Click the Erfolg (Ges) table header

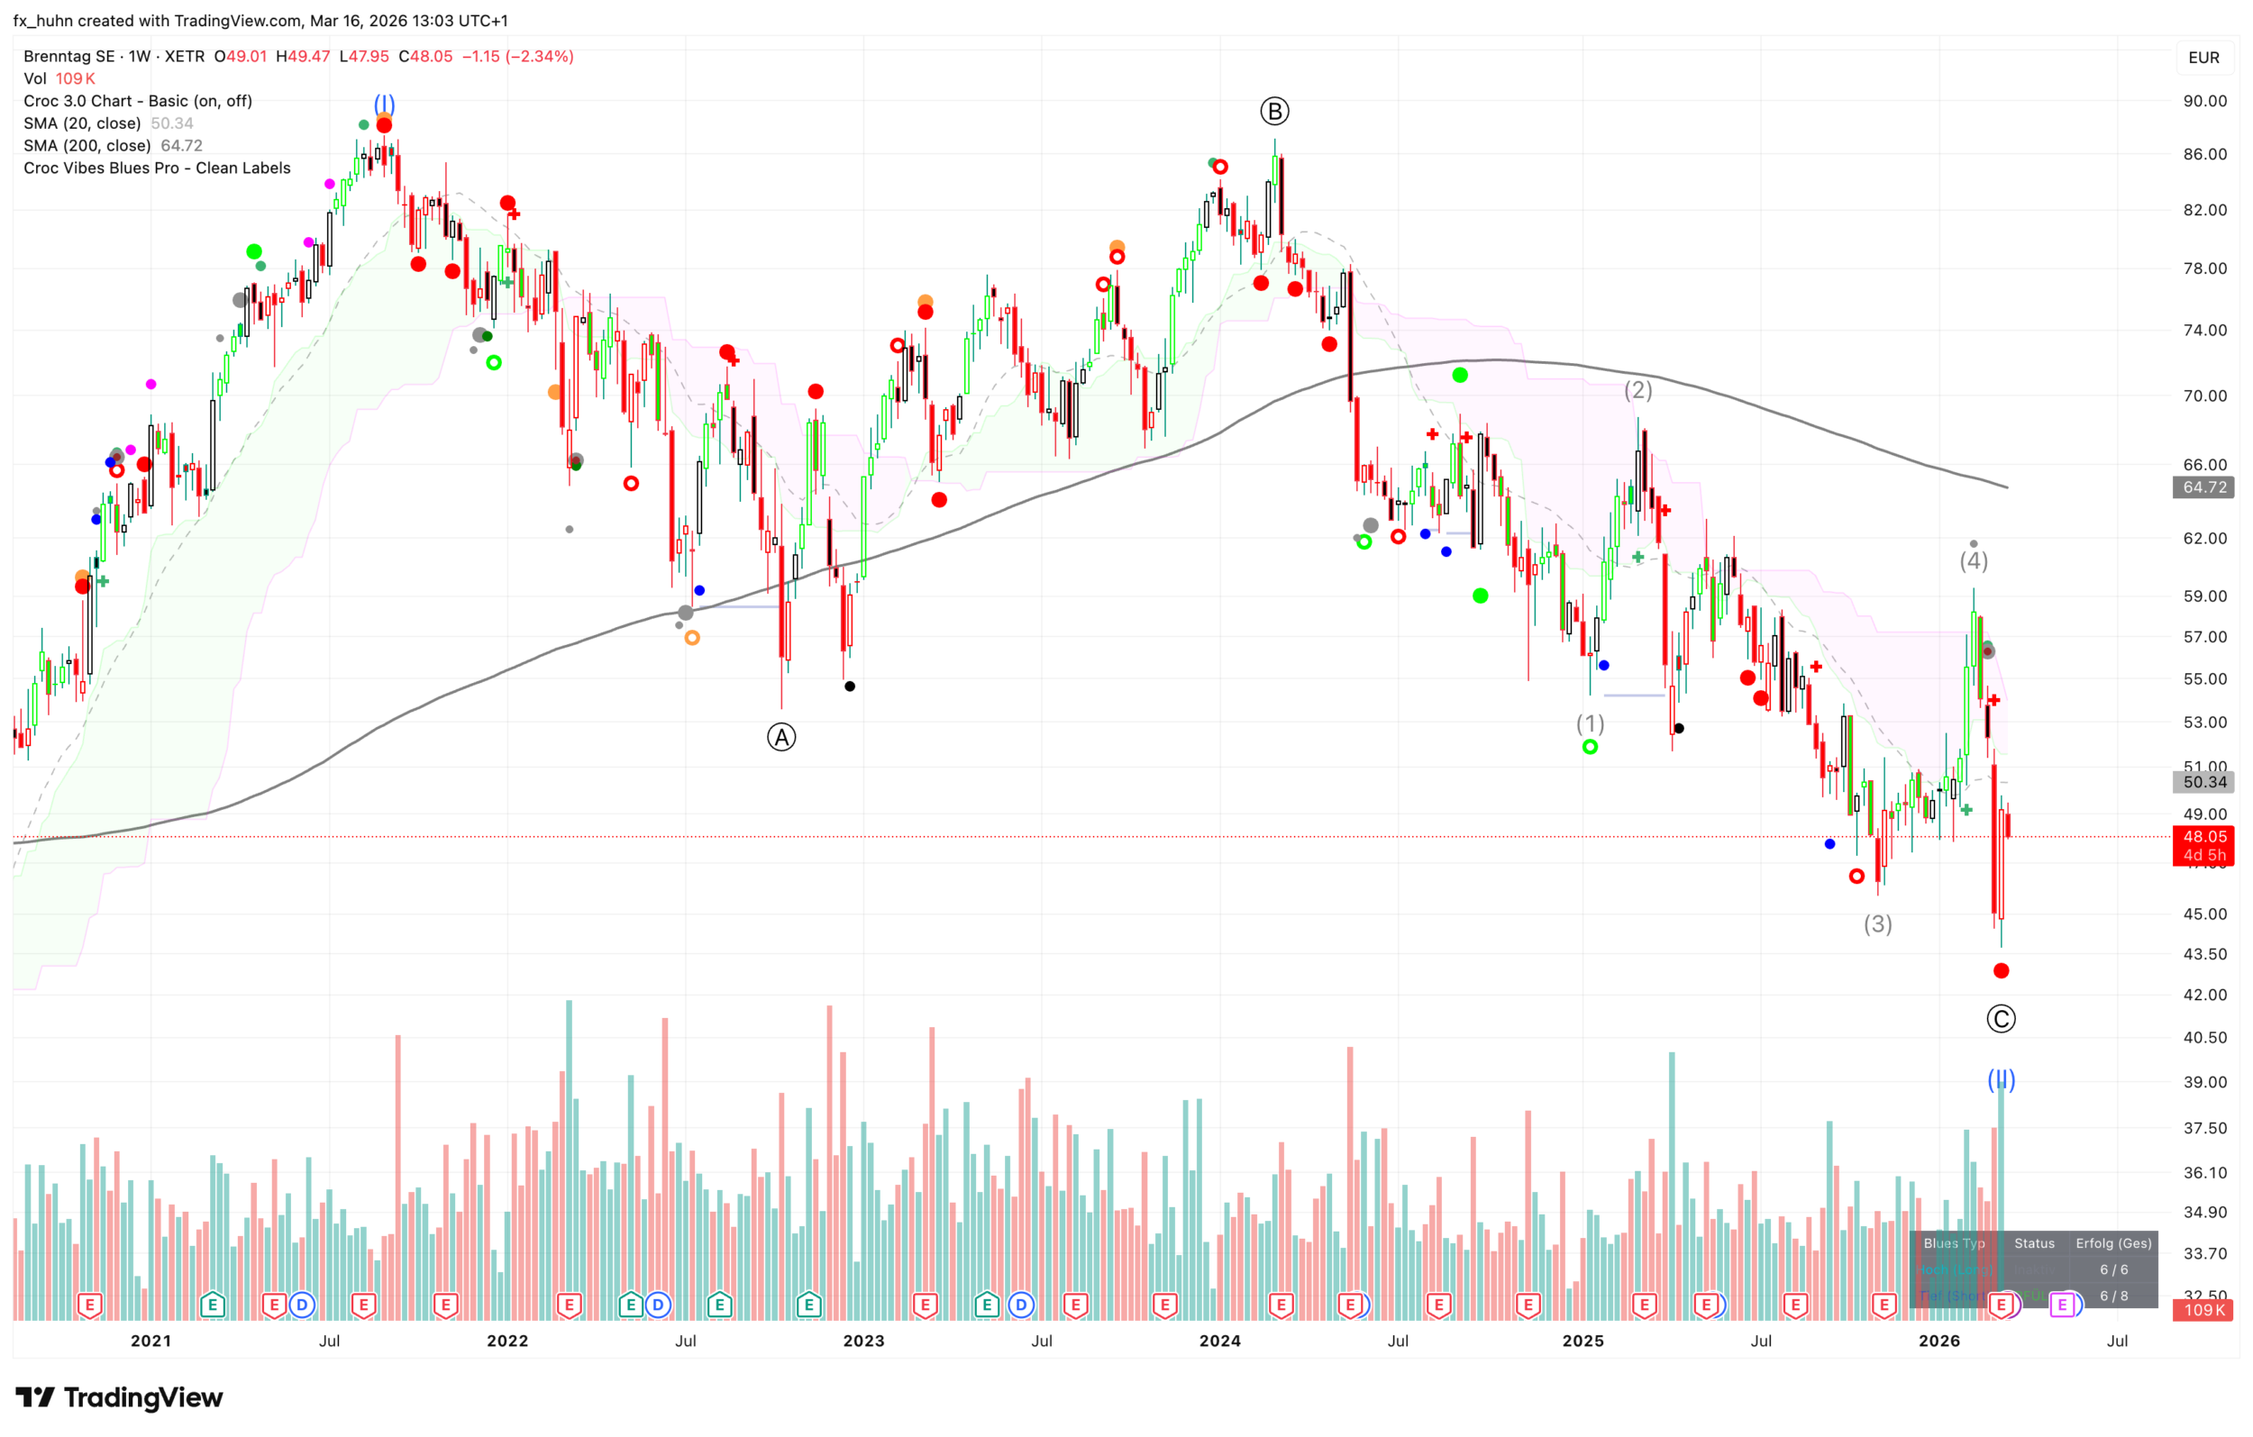click(2112, 1243)
